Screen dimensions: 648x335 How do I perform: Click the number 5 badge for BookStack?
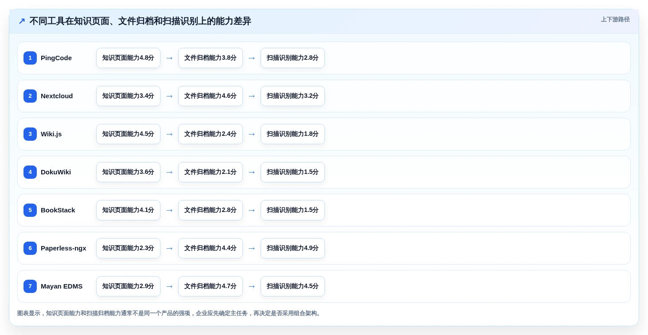coord(30,210)
